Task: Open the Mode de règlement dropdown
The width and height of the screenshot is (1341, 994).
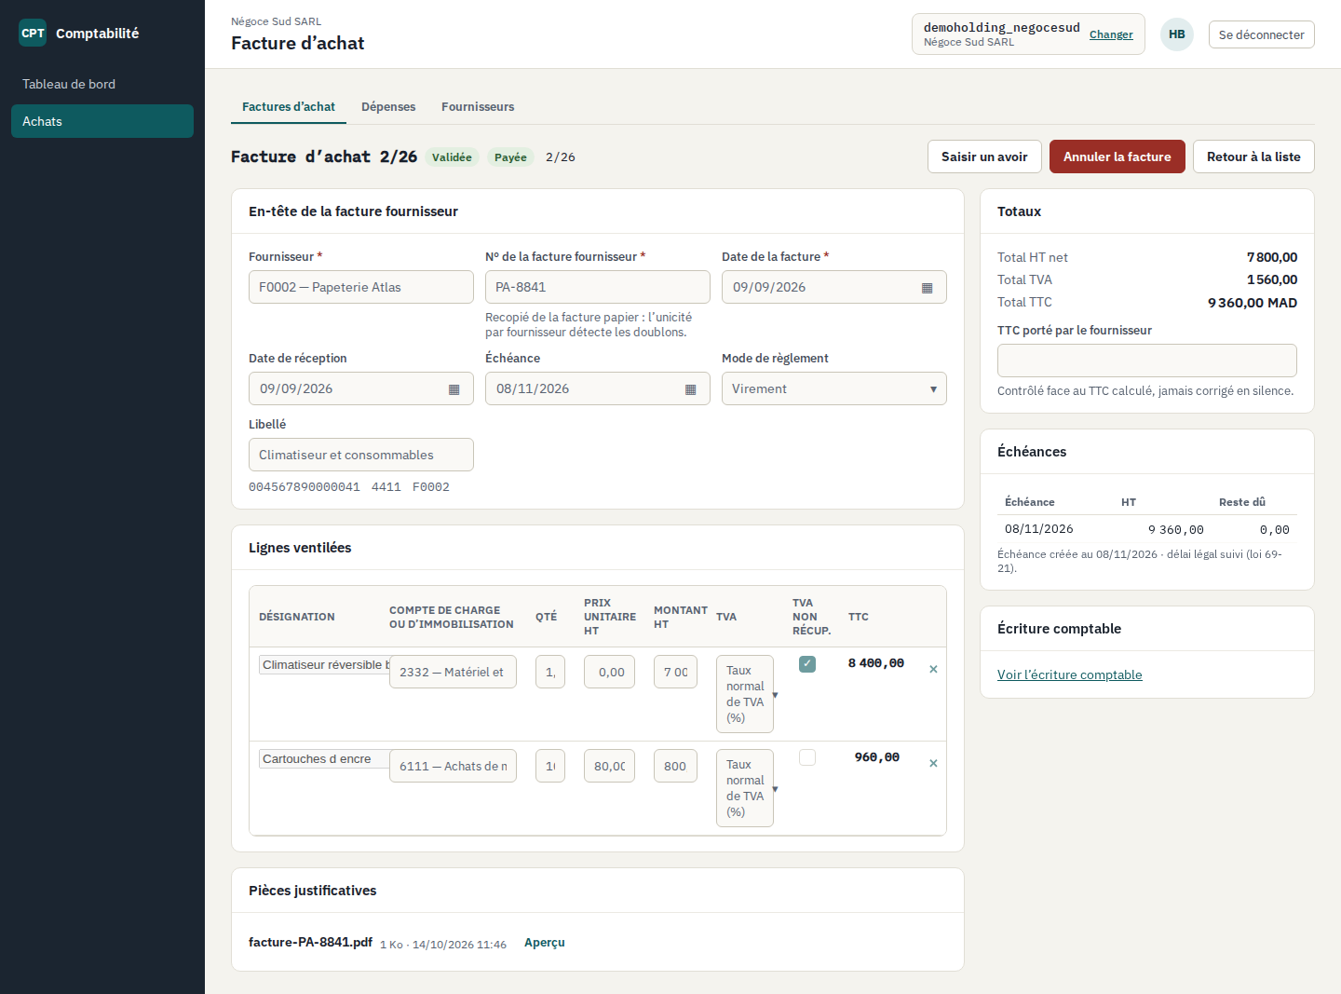Action: pos(834,388)
